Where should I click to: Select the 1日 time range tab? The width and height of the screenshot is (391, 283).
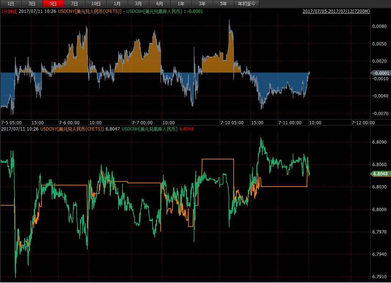coord(11,4)
